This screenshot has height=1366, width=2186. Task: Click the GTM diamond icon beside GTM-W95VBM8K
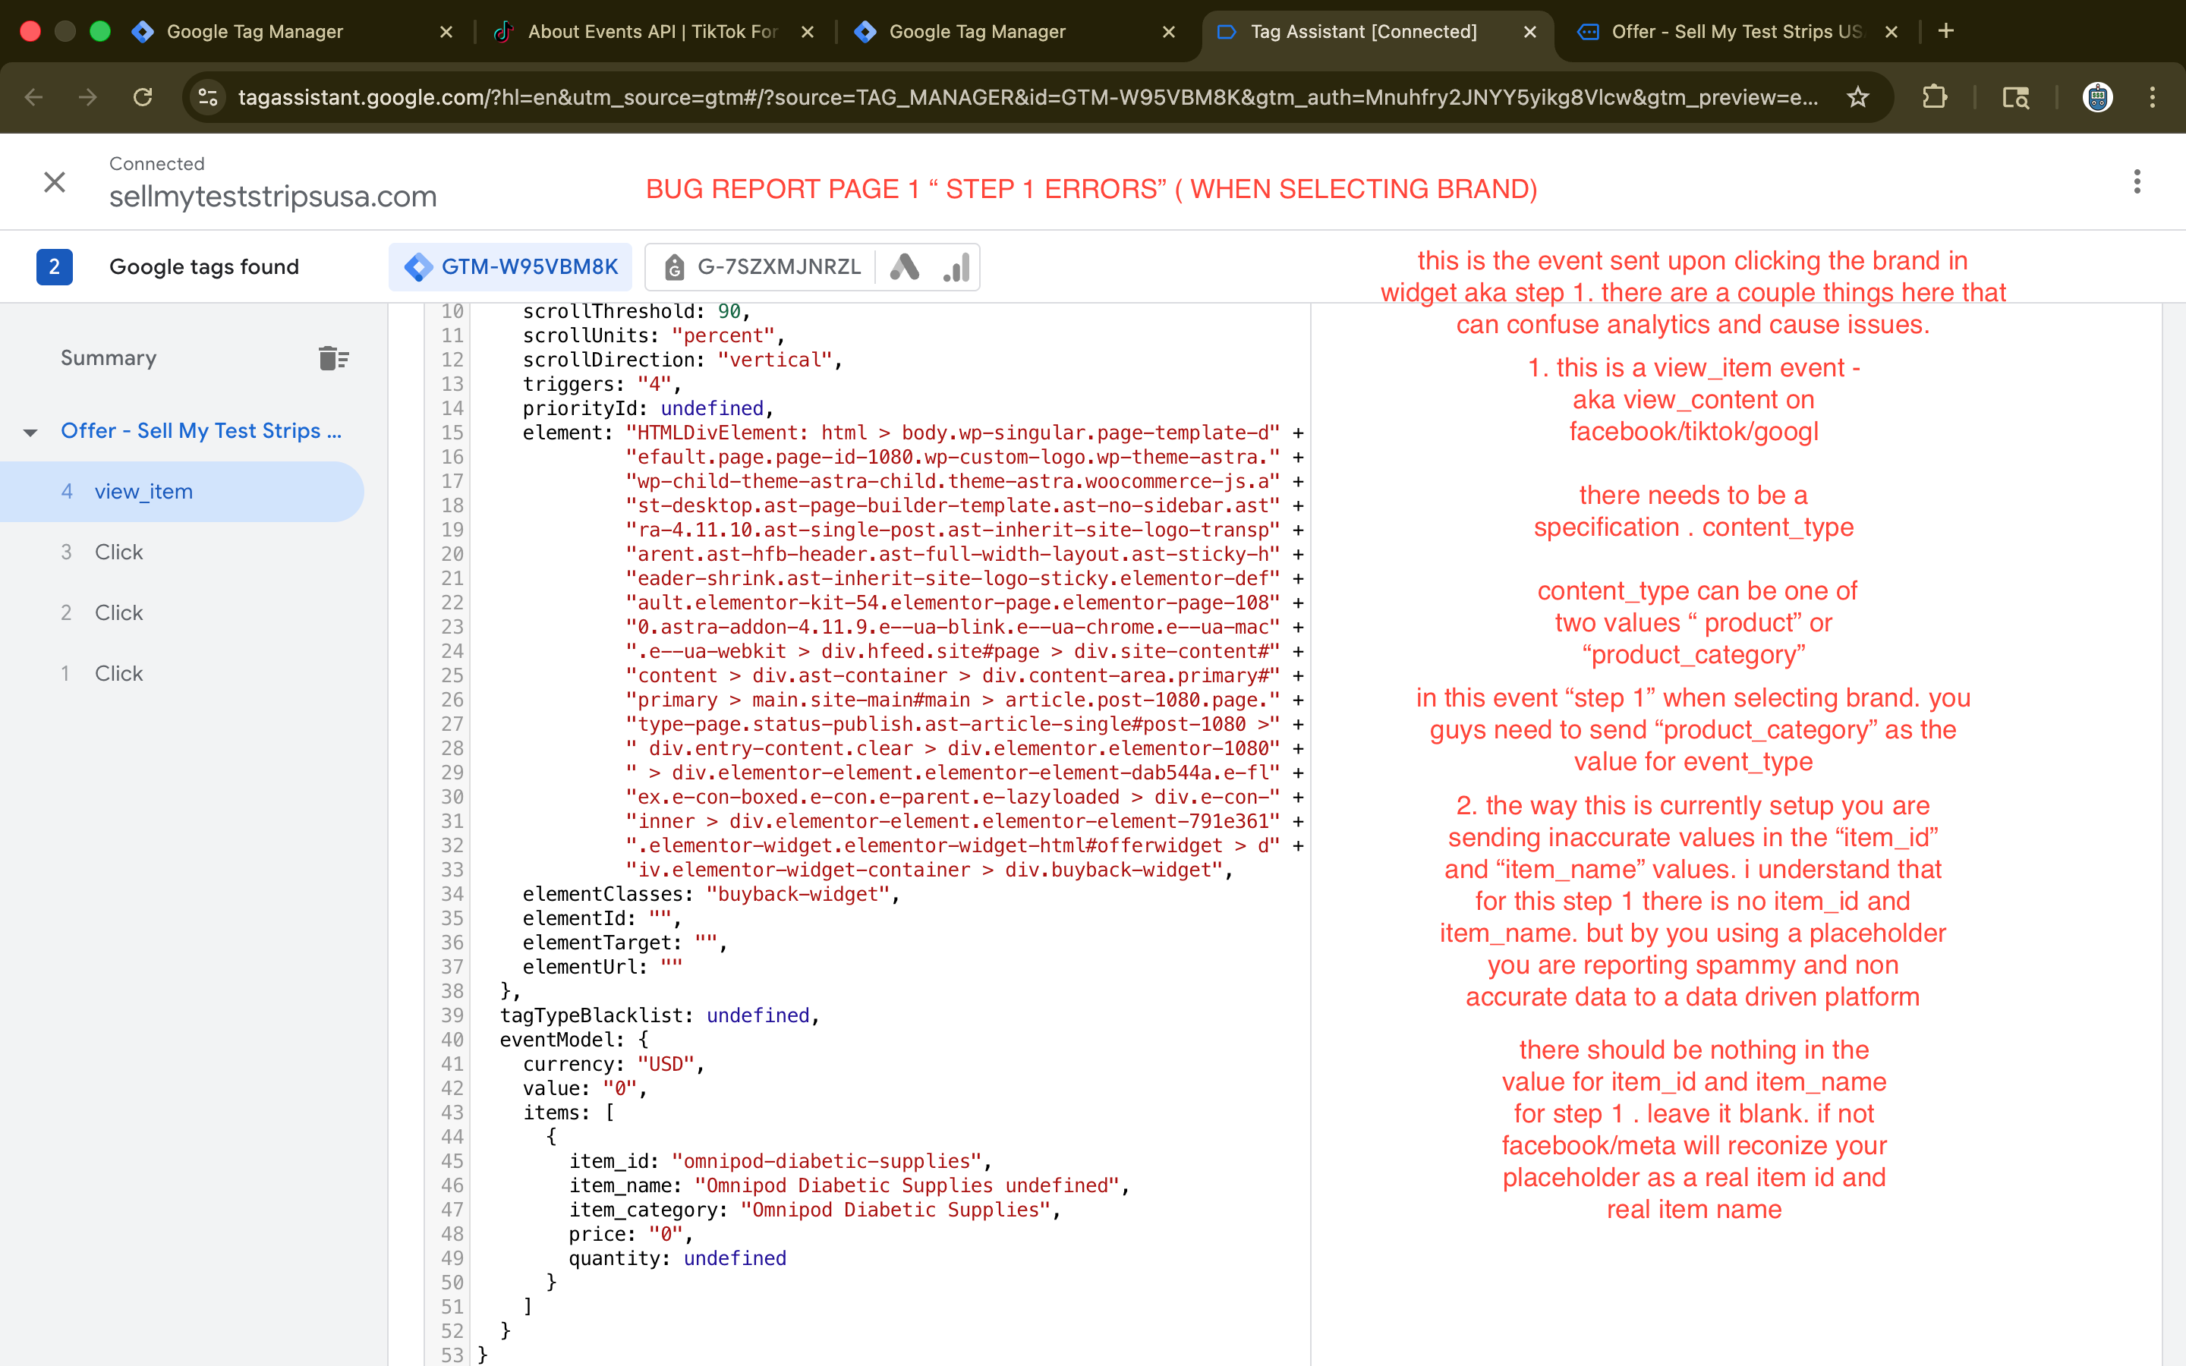point(417,267)
